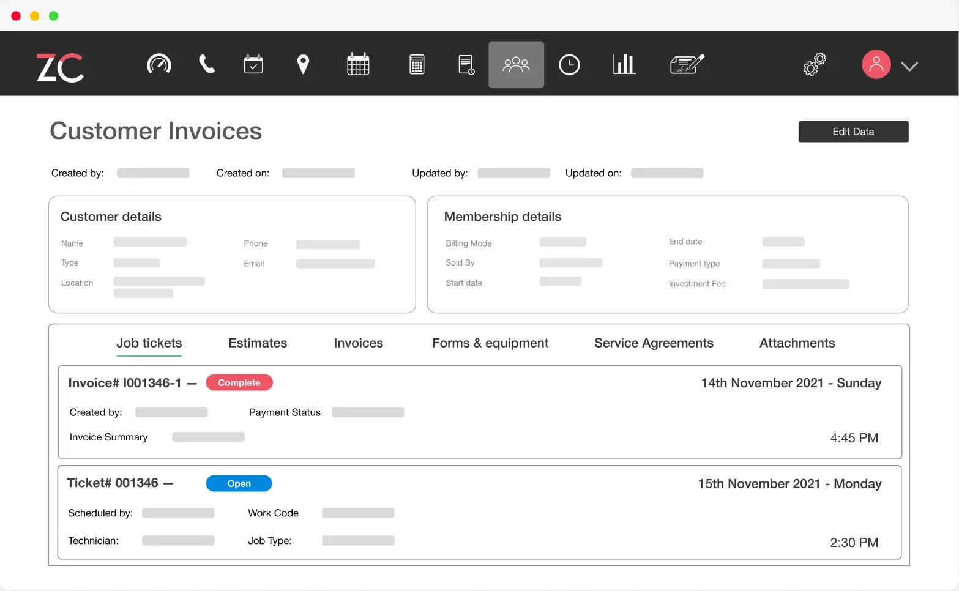Click the red user profile avatar
The image size is (959, 591).
pyautogui.click(x=876, y=64)
